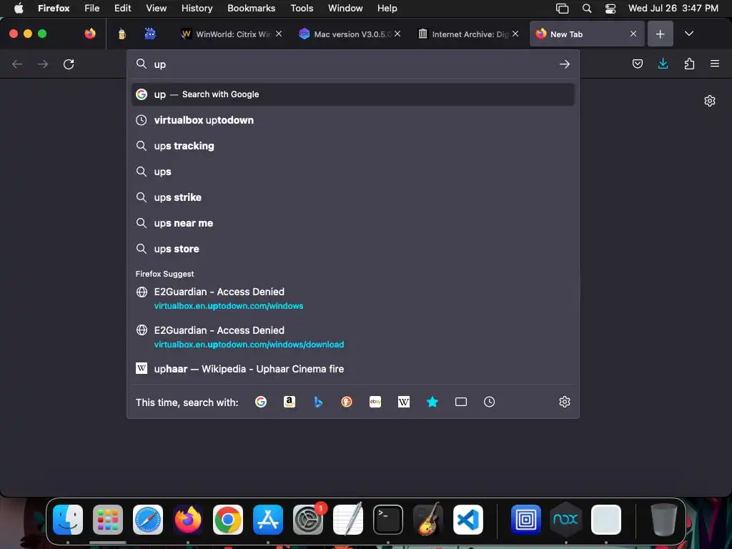Open the View menu
The height and width of the screenshot is (549, 732).
pyautogui.click(x=156, y=8)
